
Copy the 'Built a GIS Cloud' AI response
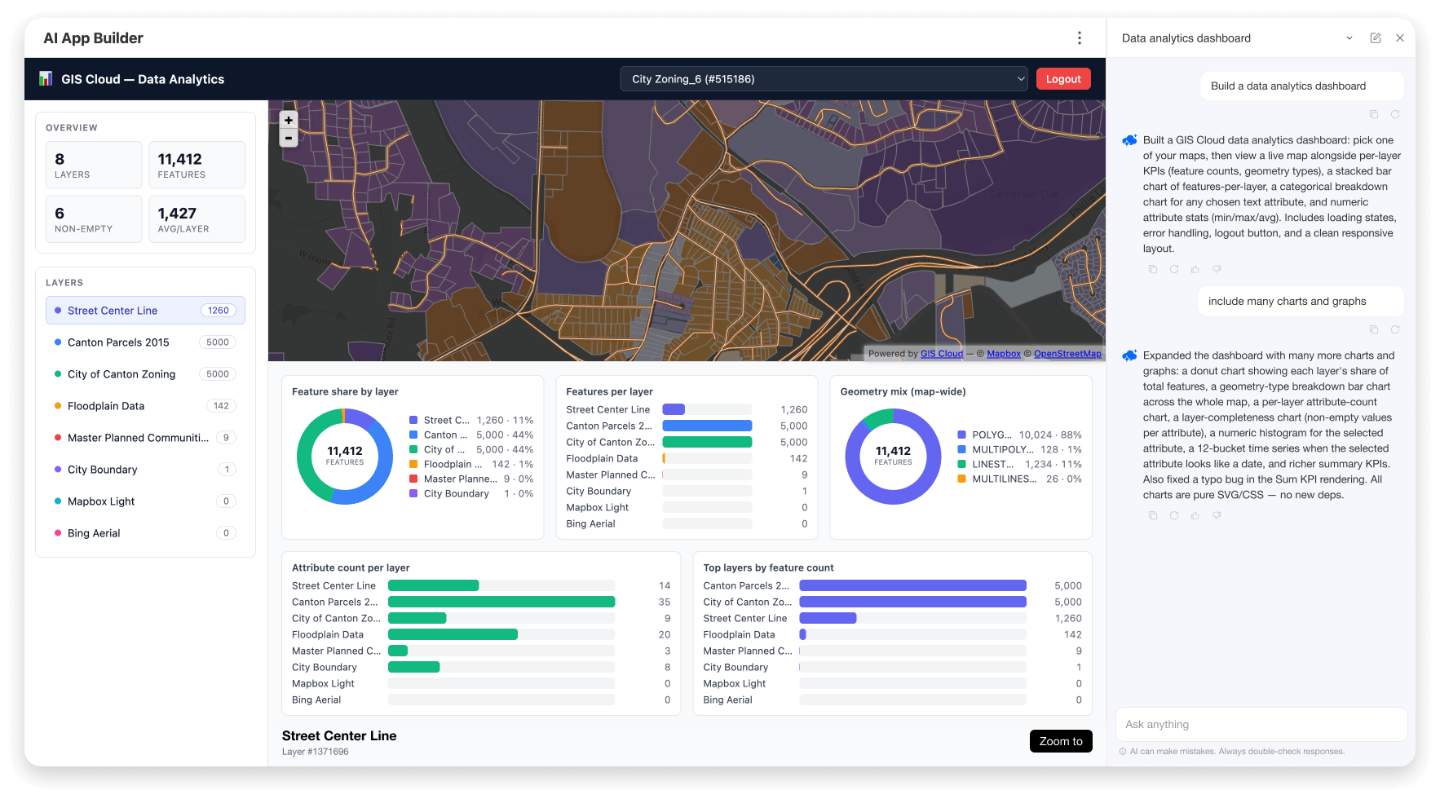click(1153, 269)
